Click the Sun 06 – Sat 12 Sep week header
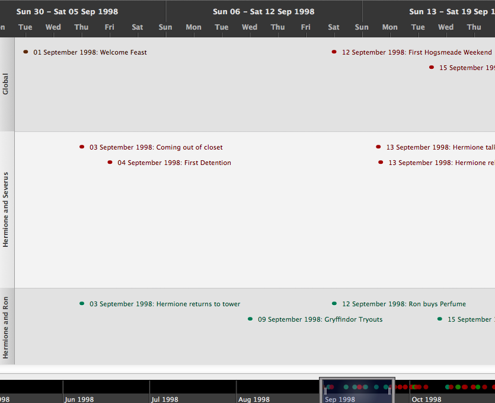 point(263,11)
